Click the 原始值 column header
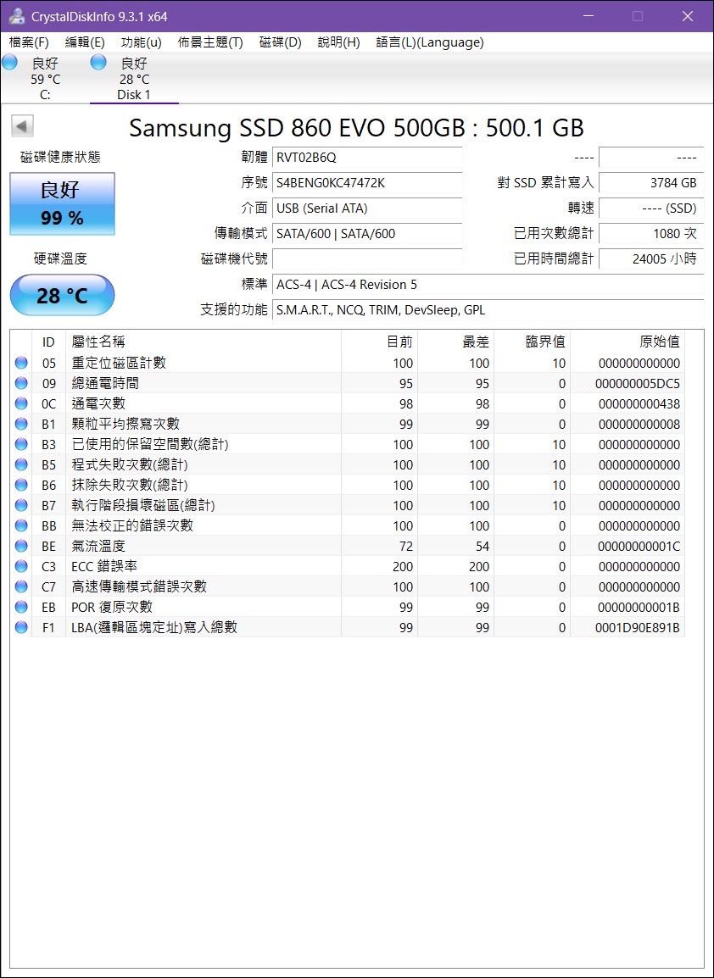This screenshot has height=978, width=714. click(658, 342)
